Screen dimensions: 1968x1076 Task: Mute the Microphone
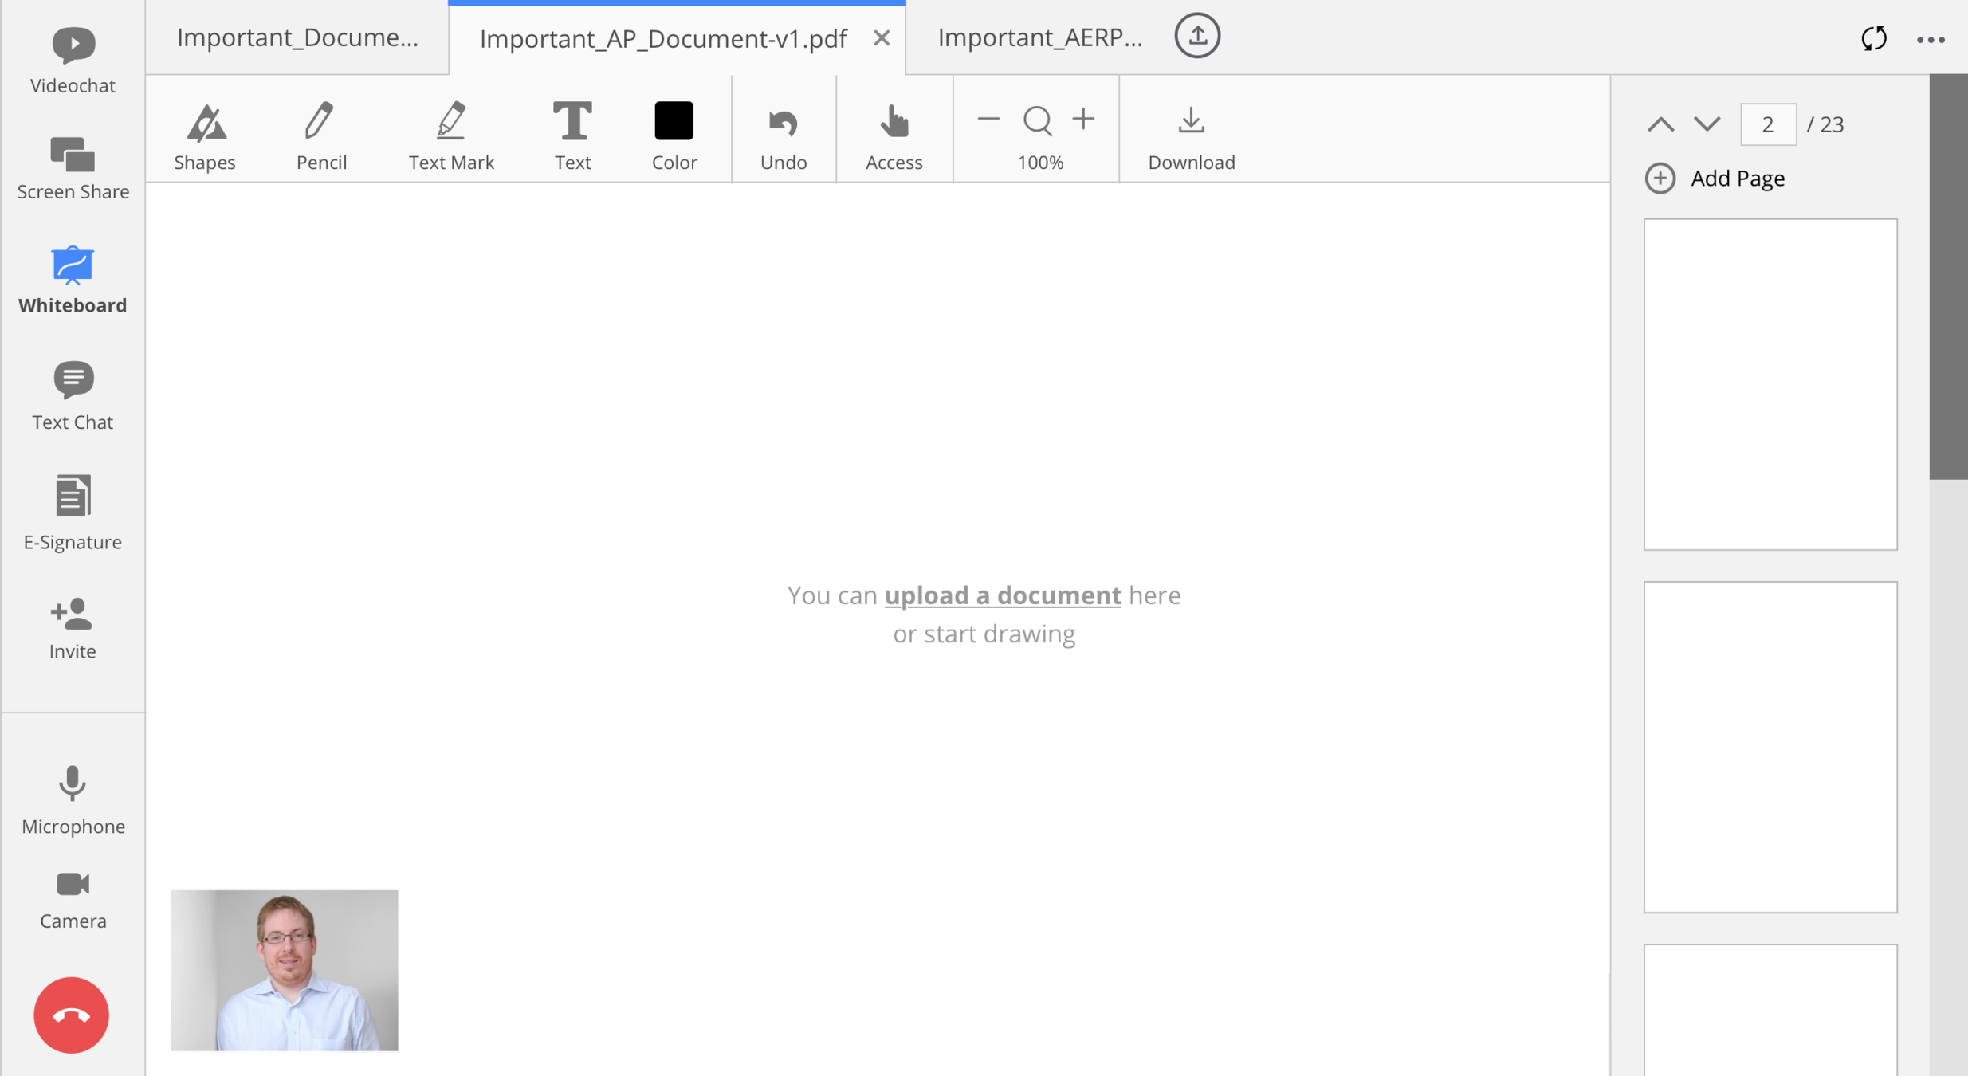(73, 799)
